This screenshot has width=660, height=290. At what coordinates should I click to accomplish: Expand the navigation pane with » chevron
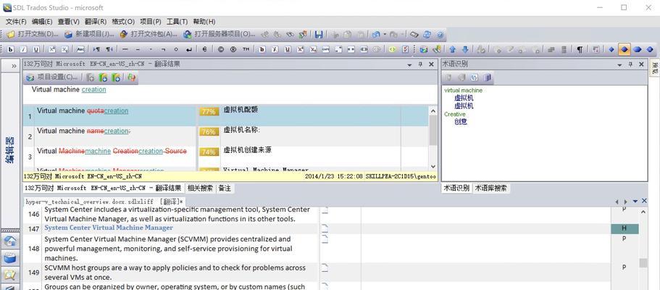[14, 66]
